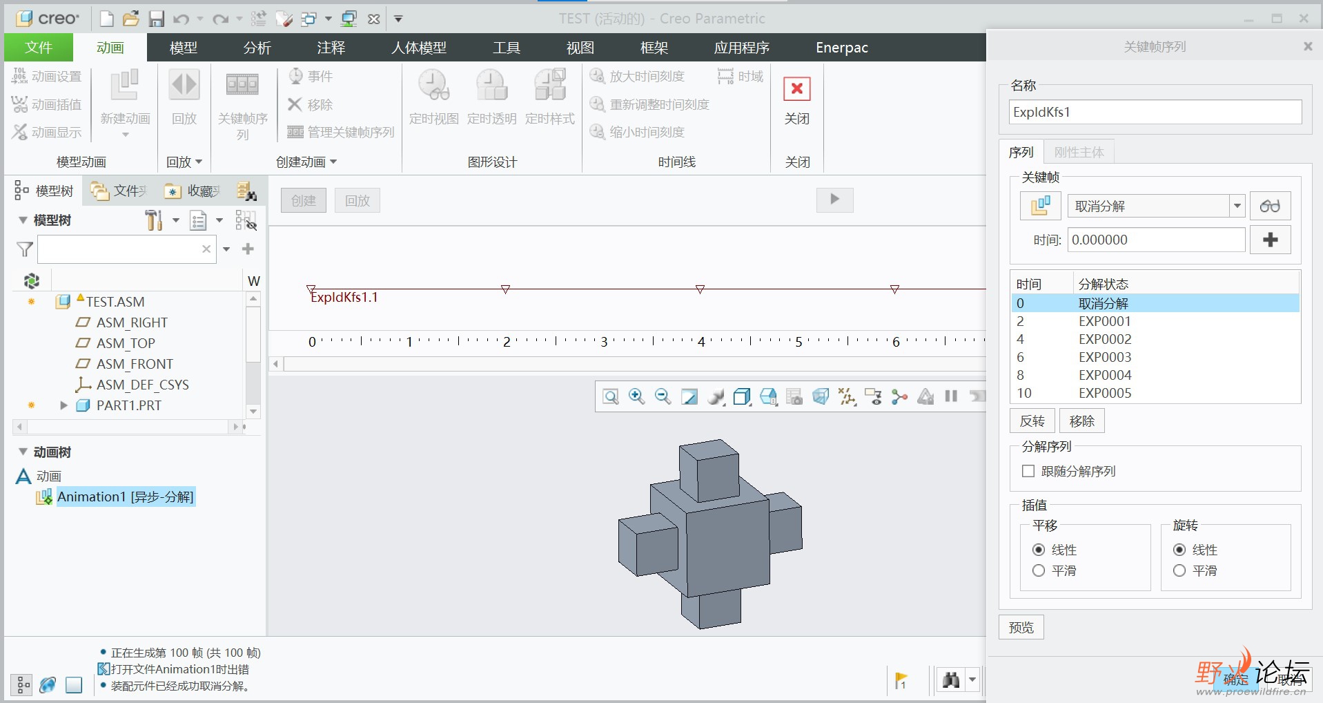This screenshot has width=1323, height=703.
Task: Switch to the 视图 ribbon tab
Action: 580,48
